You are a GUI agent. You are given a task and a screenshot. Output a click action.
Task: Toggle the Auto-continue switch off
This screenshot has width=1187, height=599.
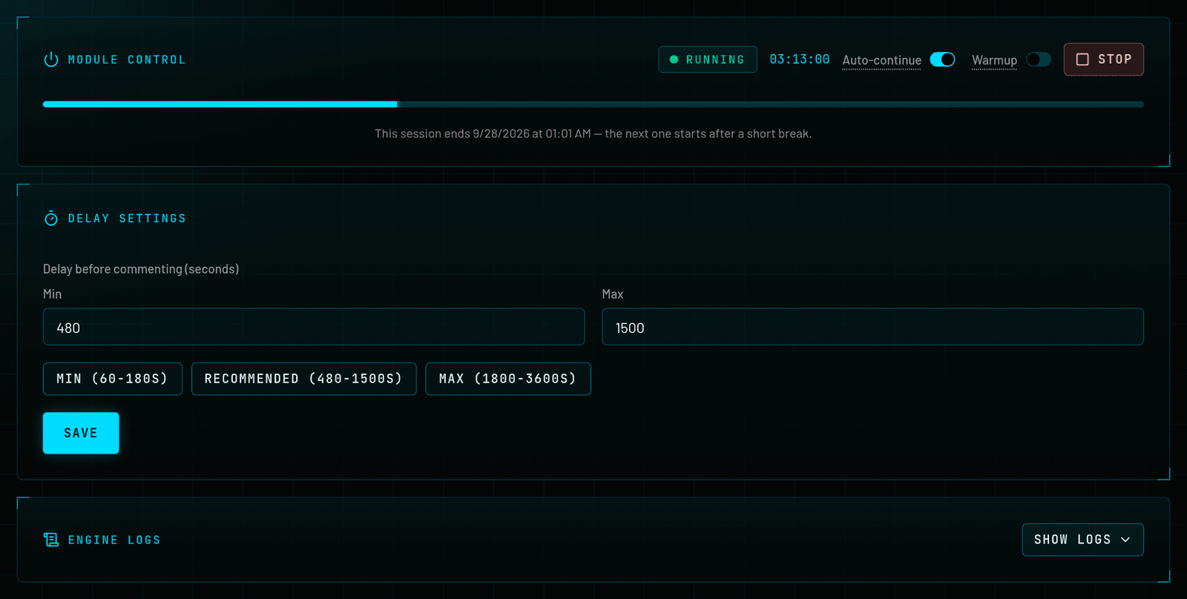click(942, 59)
